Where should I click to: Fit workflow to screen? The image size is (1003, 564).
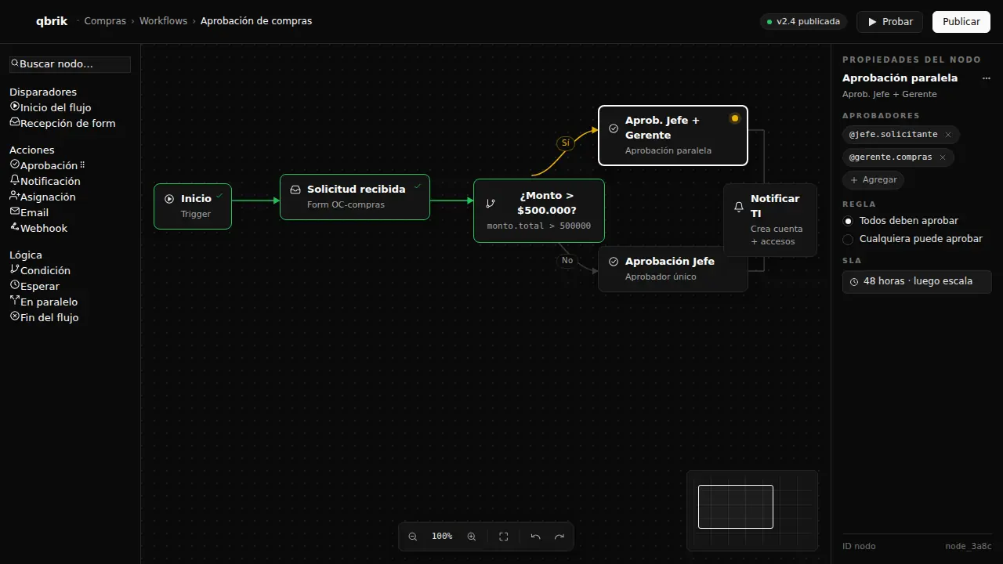coord(504,537)
